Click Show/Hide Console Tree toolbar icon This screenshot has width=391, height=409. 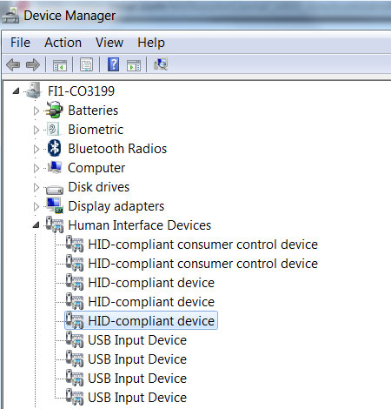click(60, 64)
